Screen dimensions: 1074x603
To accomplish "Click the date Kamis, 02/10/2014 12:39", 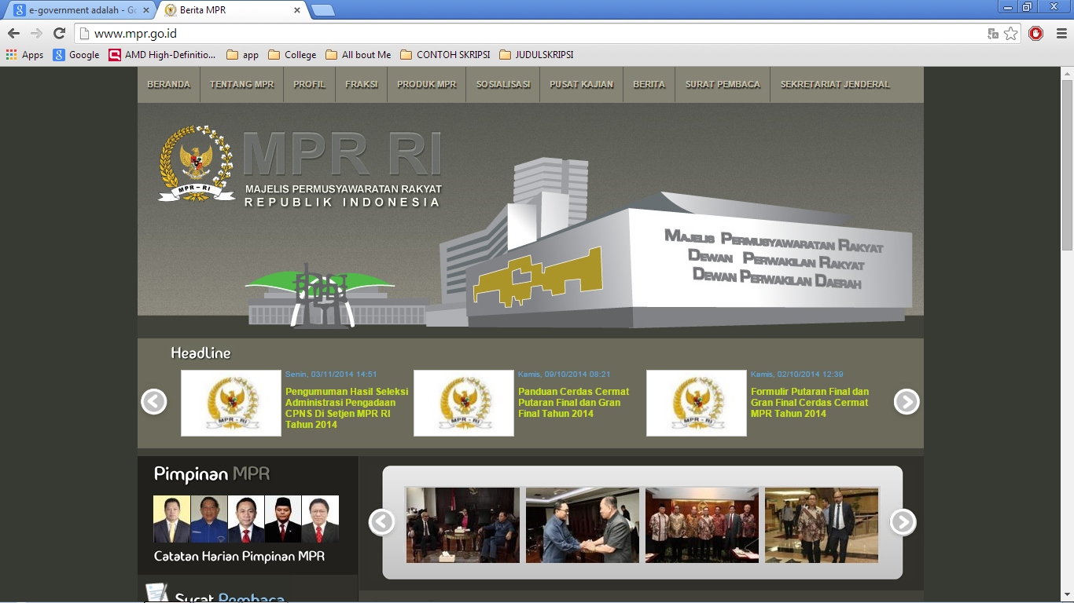I will click(796, 375).
